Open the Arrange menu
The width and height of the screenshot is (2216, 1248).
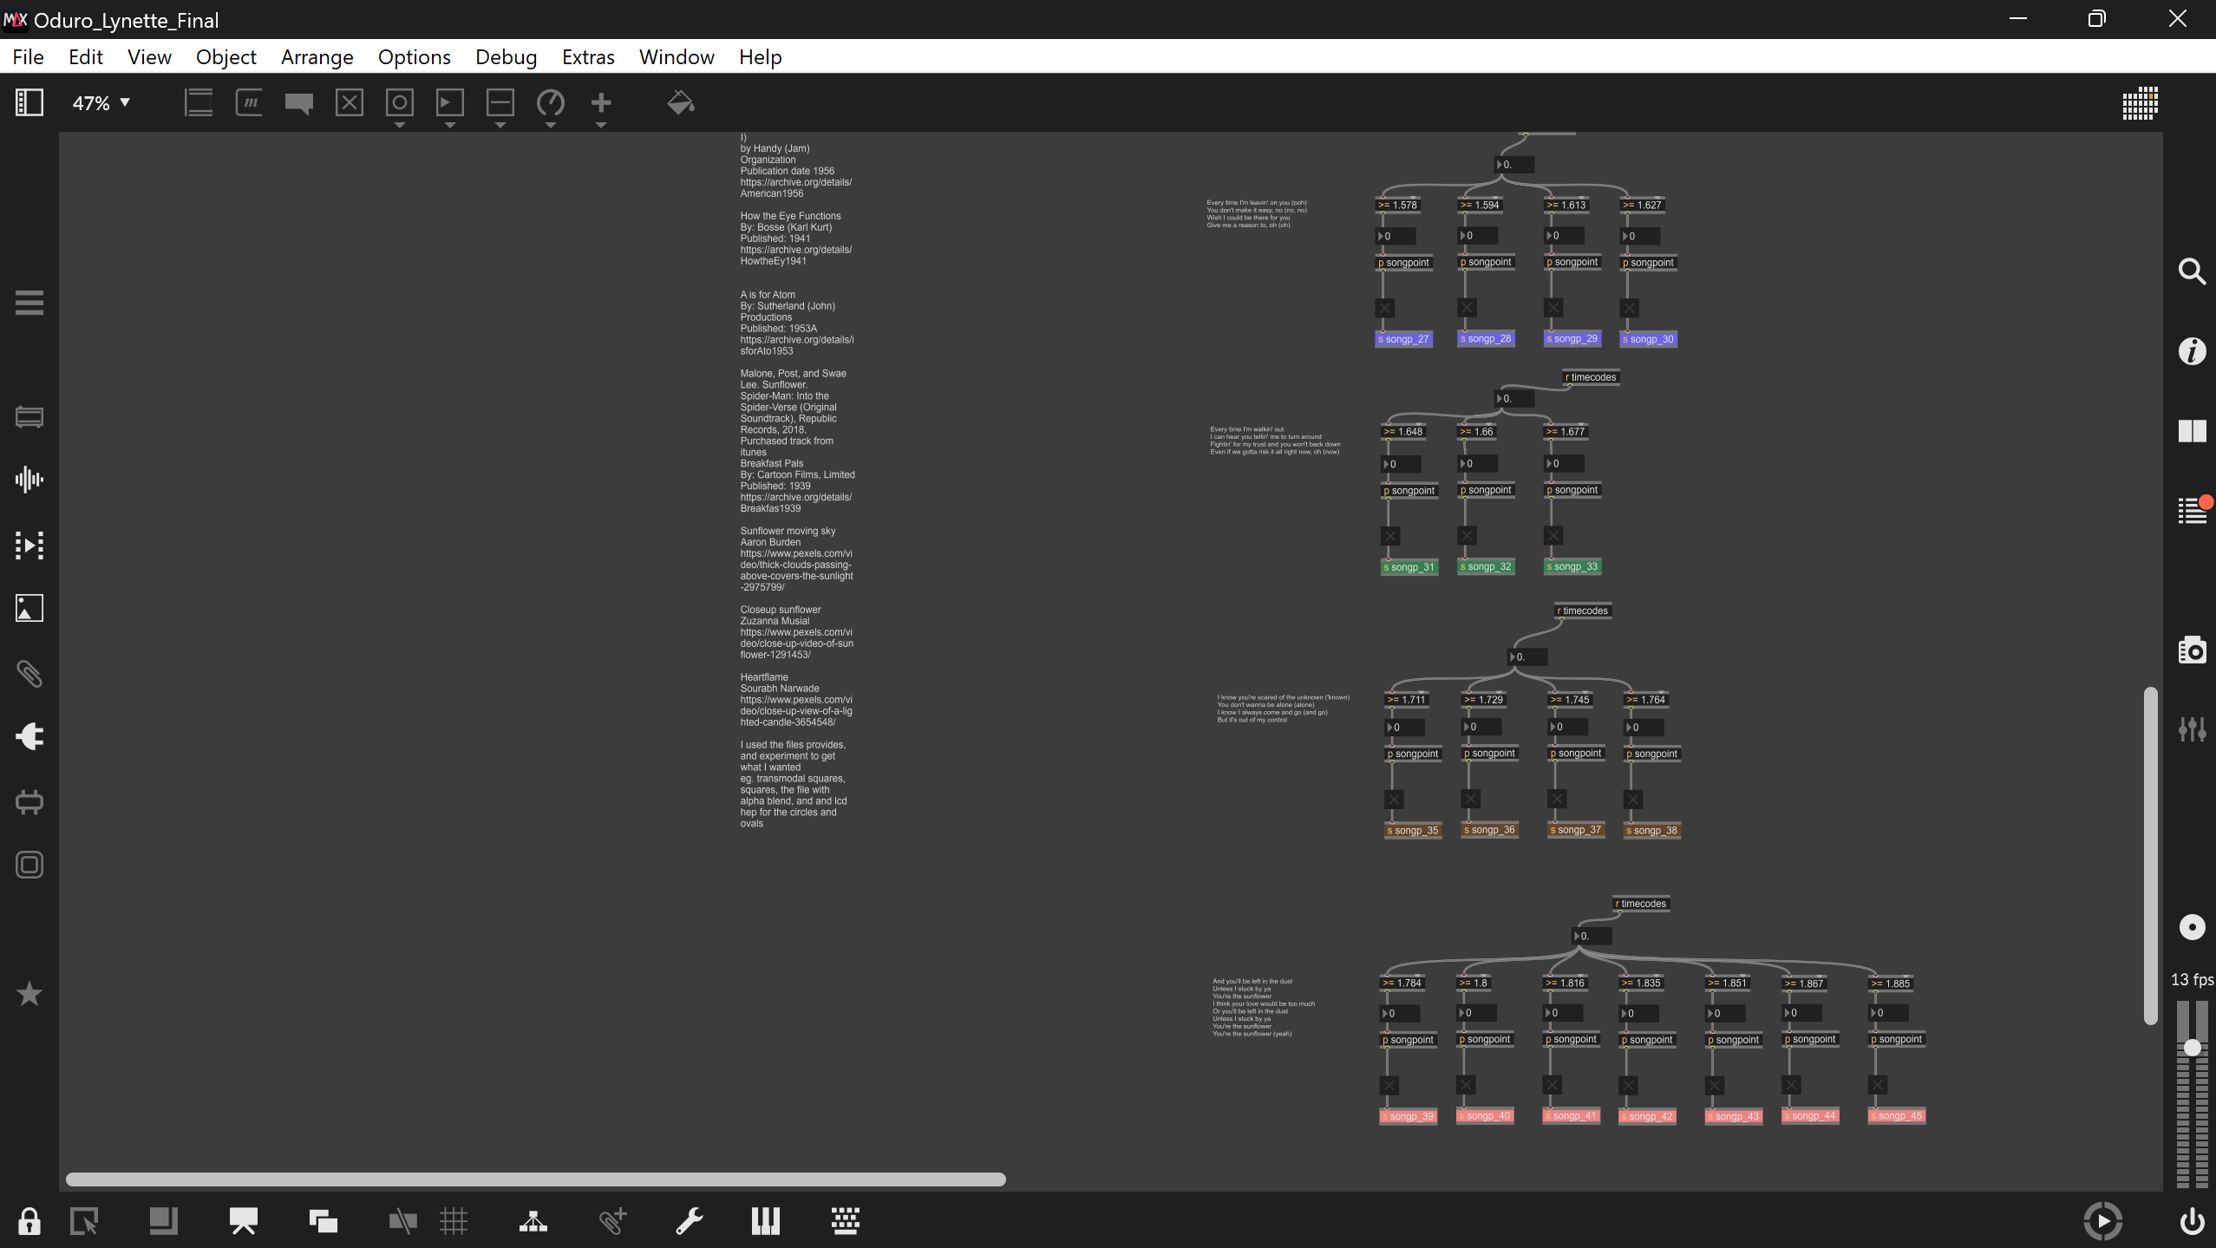317,57
